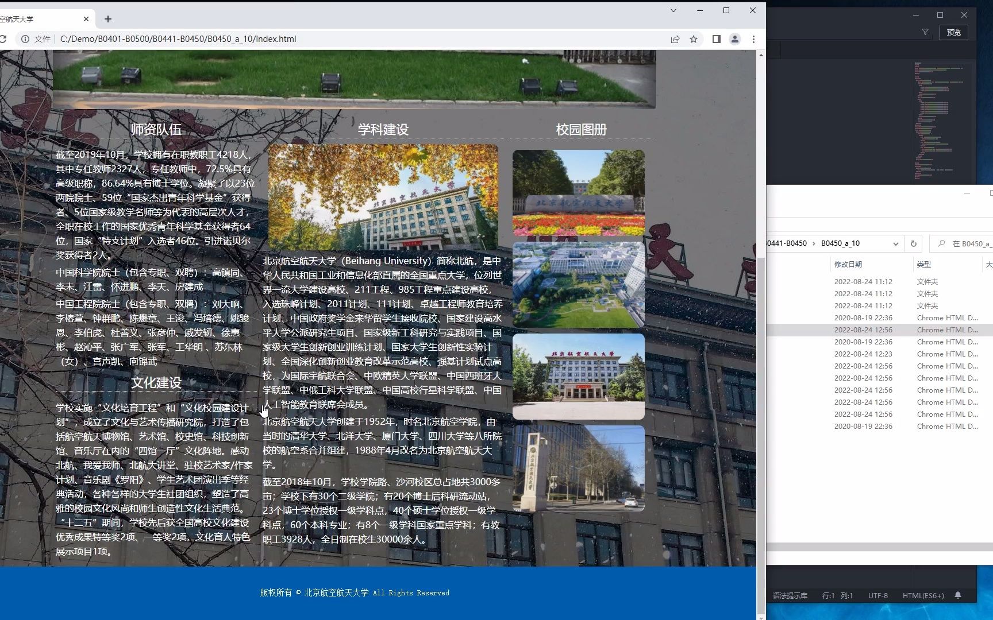Click the 文化建设 heading
The width and height of the screenshot is (993, 620).
[156, 383]
